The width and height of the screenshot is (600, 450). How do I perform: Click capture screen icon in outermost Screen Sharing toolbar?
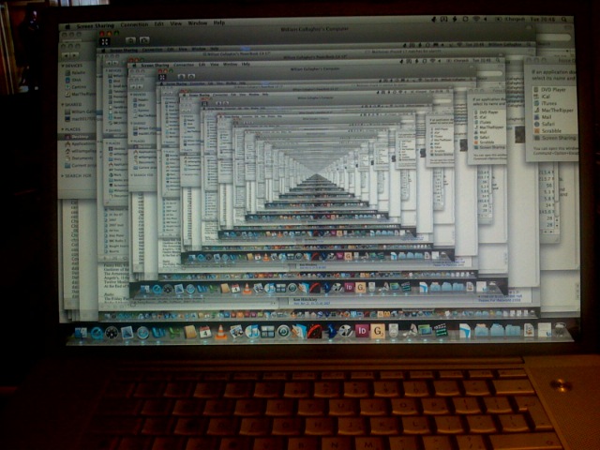click(x=130, y=39)
